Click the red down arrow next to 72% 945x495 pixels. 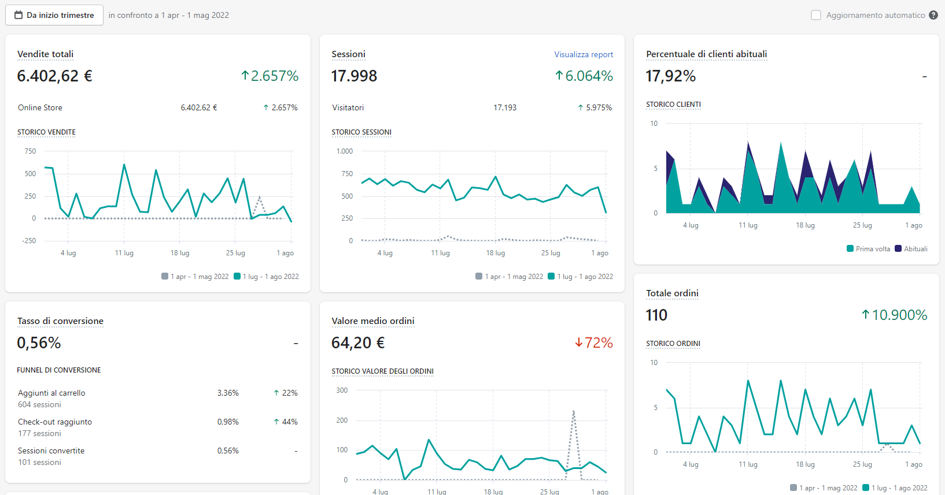[579, 343]
